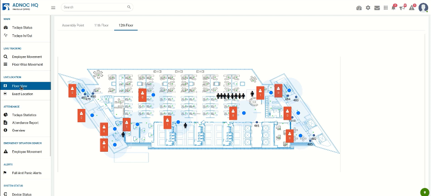Click the Todays In/Out pulse icon
Screen dimensions: 431x196
[6, 36]
